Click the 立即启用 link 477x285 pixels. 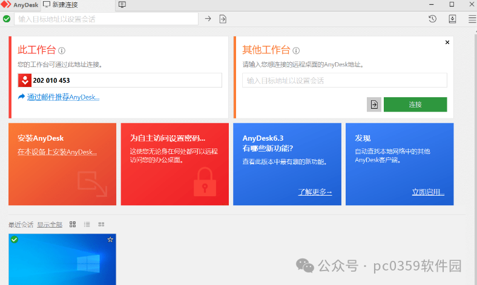click(x=428, y=192)
